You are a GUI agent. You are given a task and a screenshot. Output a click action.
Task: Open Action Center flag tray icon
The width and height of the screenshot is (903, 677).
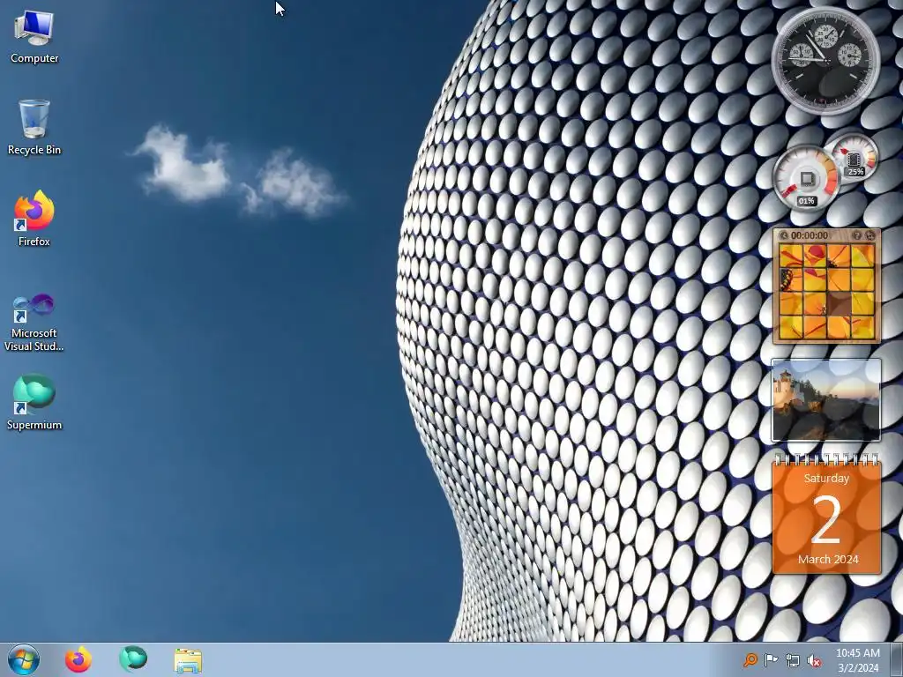(771, 660)
